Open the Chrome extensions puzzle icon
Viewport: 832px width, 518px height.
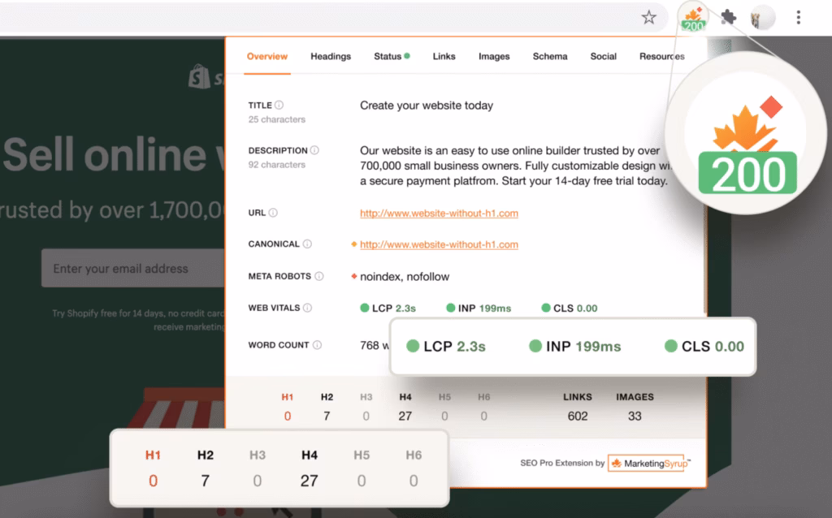pyautogui.click(x=729, y=17)
